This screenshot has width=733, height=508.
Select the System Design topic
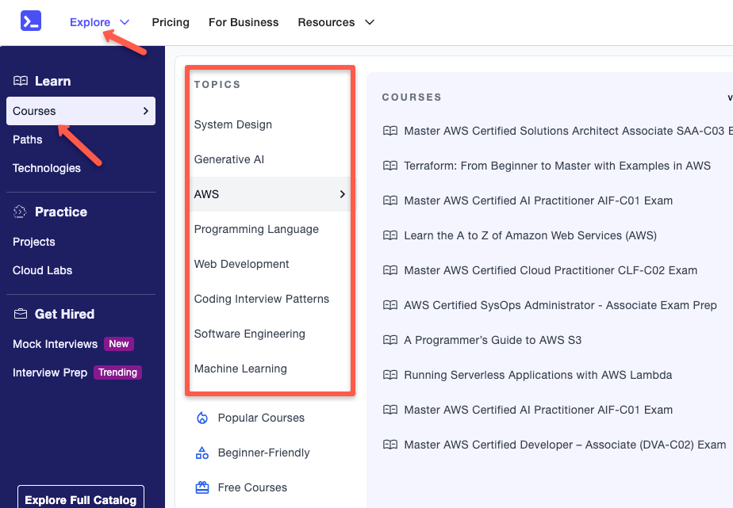click(x=232, y=124)
